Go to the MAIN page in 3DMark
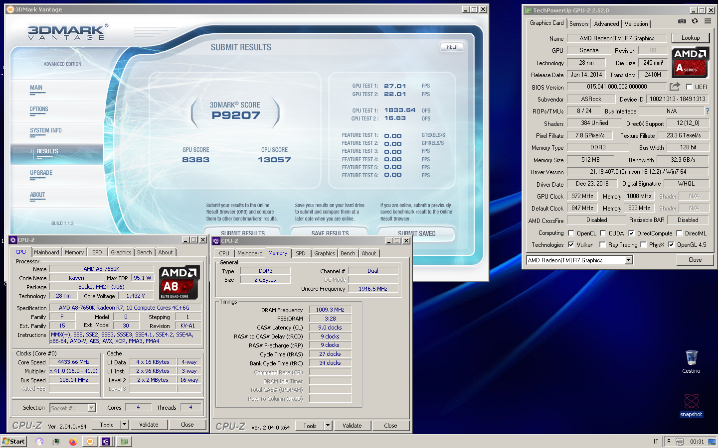 36,88
